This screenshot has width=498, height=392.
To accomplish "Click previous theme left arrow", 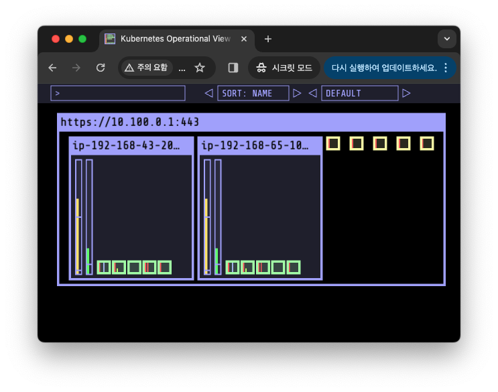I will (x=313, y=93).
